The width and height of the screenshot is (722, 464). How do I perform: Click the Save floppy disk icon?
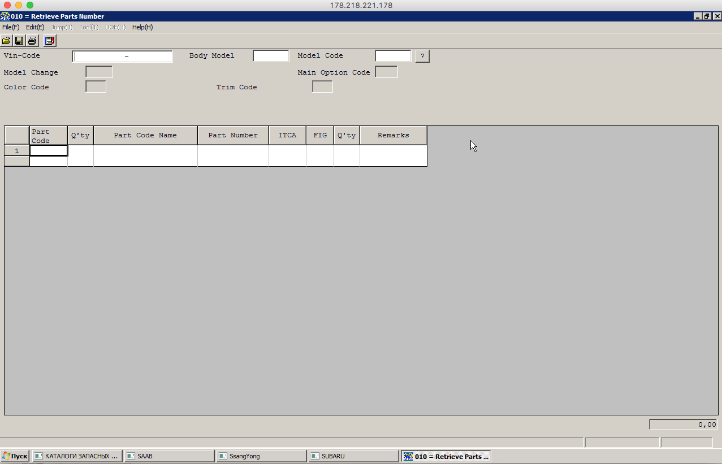click(19, 41)
